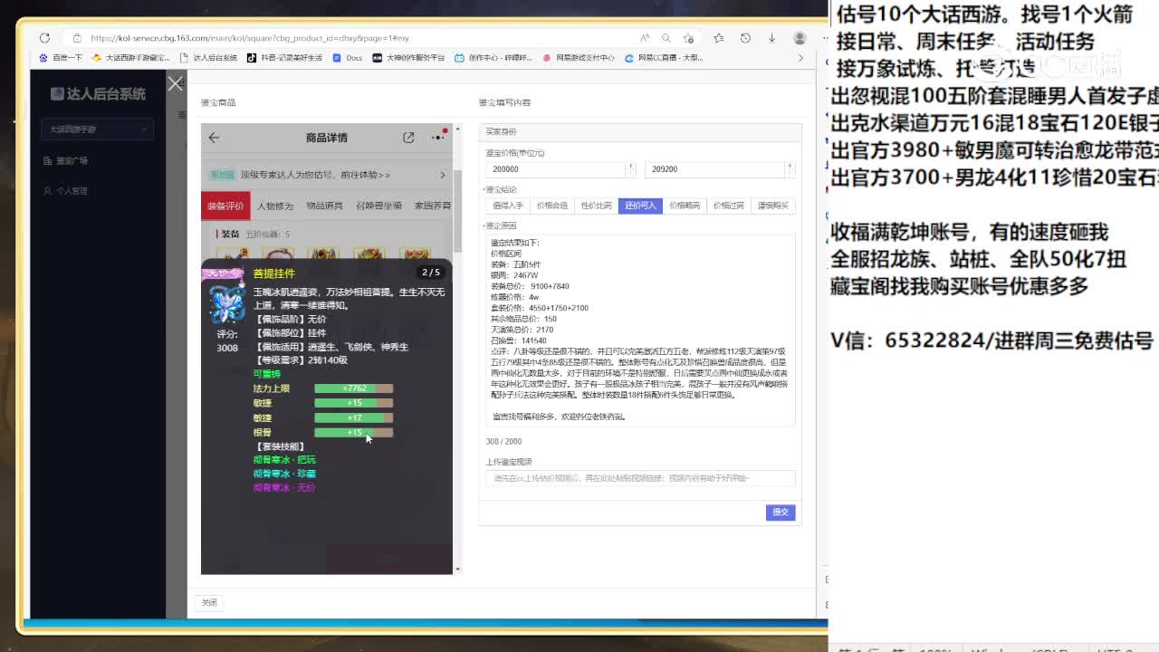This screenshot has height=652, width=1159.
Task: Close the dialog with the X icon
Action: pos(175,84)
